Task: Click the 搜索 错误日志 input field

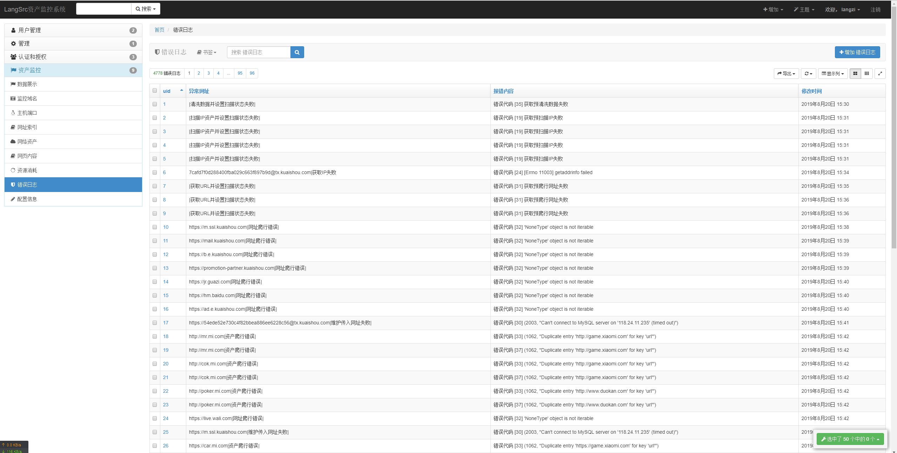Action: pos(259,52)
